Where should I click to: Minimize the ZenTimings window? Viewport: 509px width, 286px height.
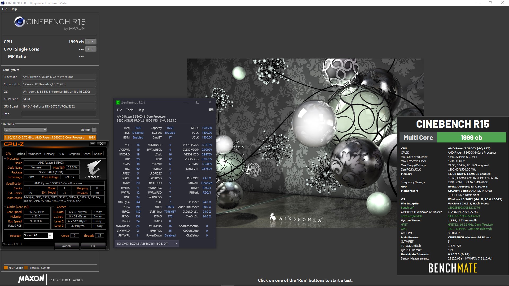(186, 102)
